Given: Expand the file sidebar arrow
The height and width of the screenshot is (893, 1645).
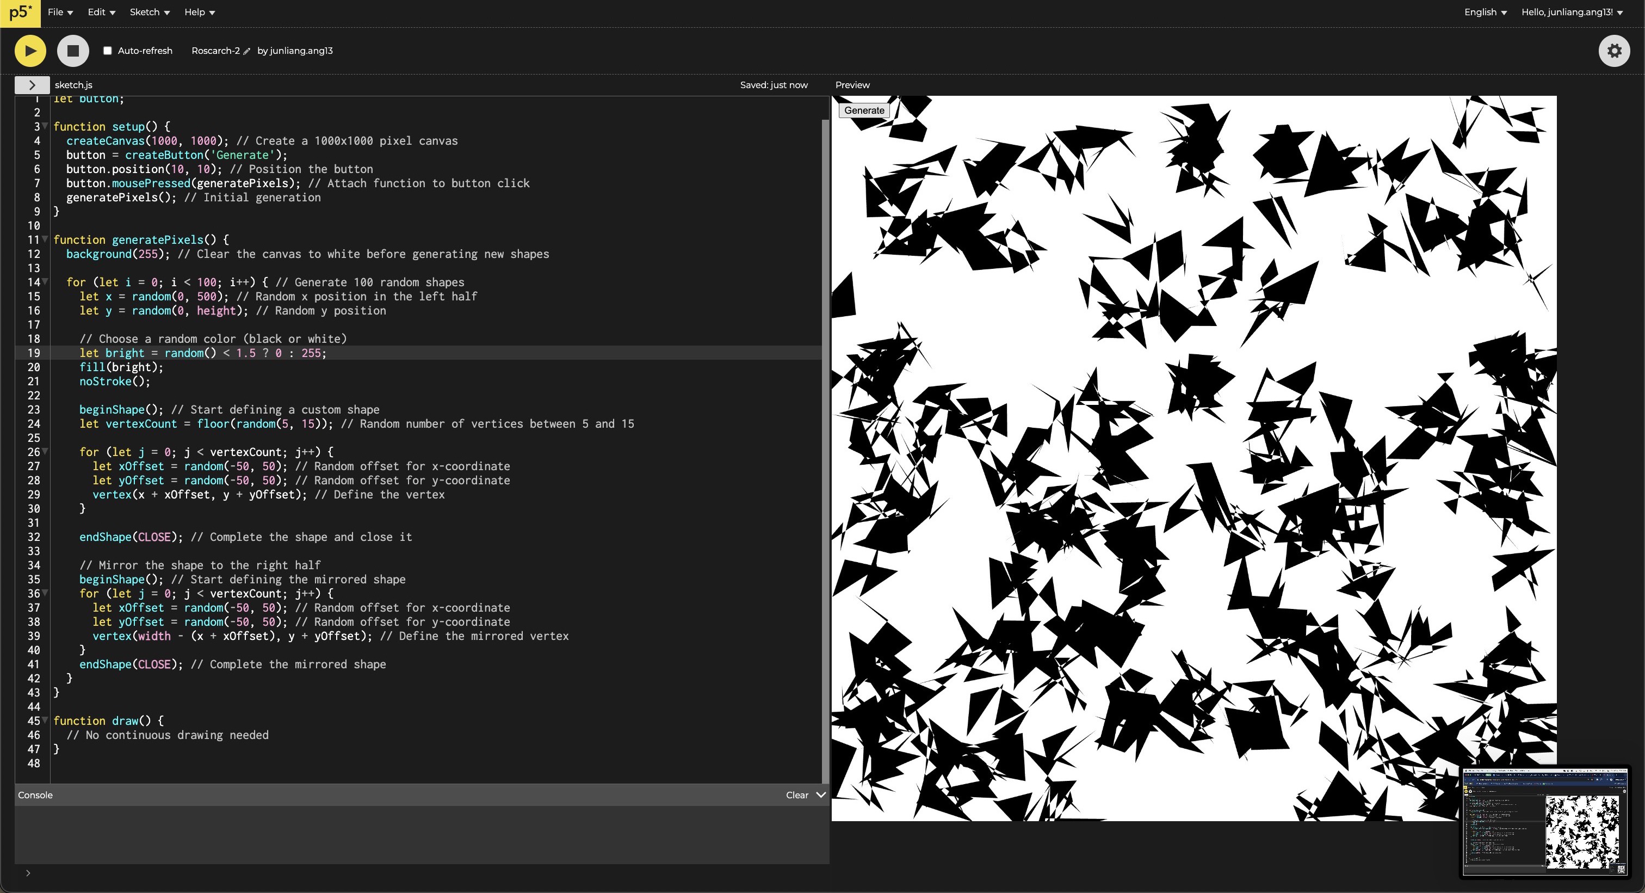Looking at the screenshot, I should coord(32,85).
